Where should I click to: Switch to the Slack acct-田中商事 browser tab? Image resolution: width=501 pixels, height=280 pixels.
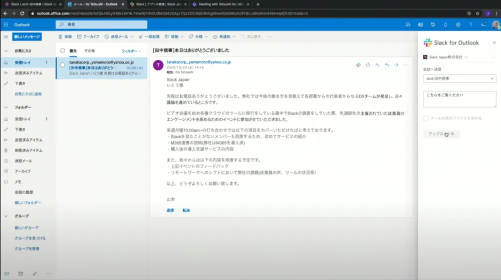[x=33, y=4]
